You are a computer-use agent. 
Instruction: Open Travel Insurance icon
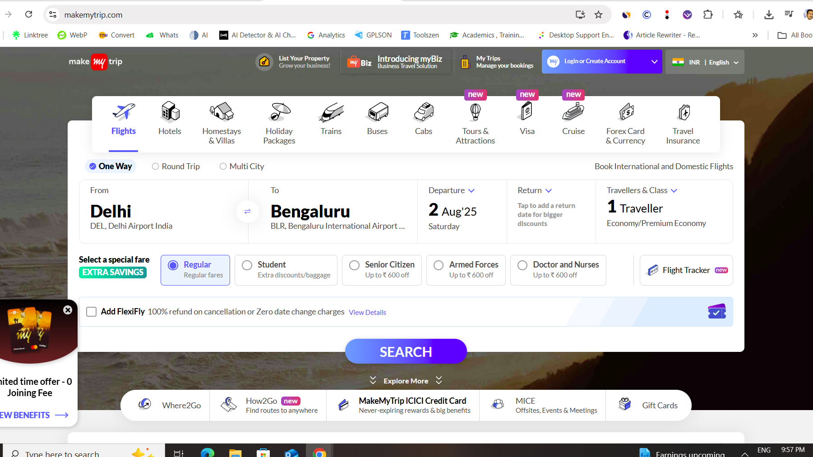[684, 112]
